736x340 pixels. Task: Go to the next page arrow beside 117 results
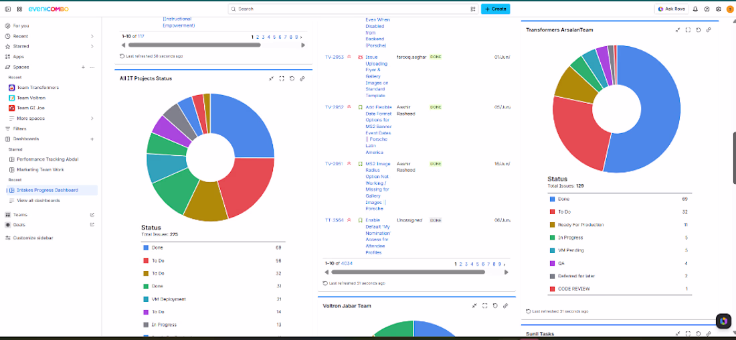[301, 37]
